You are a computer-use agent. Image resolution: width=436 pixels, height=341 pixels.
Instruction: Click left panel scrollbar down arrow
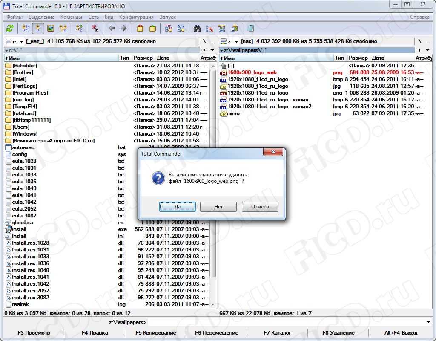coord(213,304)
